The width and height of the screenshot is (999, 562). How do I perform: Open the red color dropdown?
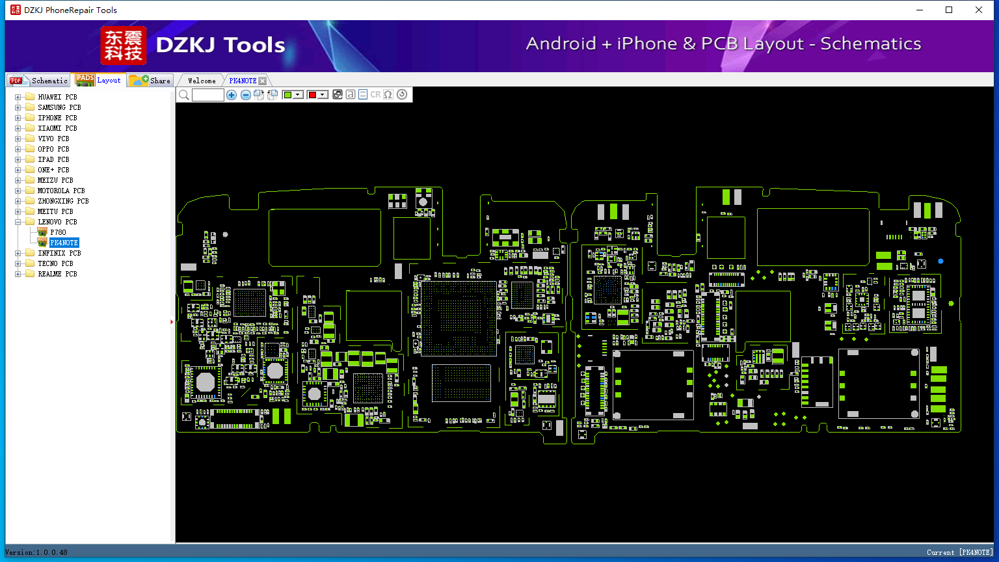[x=323, y=95]
